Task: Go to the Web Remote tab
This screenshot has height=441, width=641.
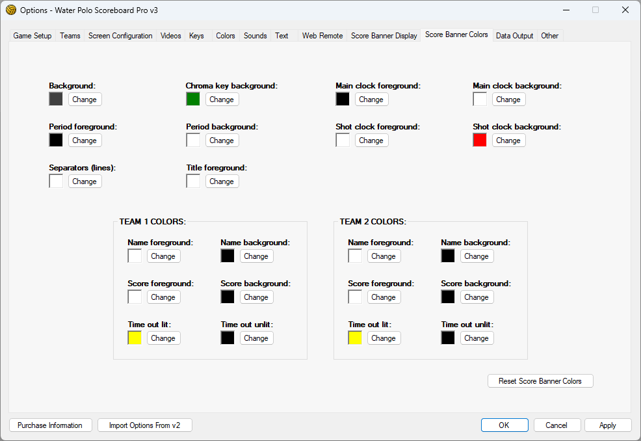Action: 322,36
